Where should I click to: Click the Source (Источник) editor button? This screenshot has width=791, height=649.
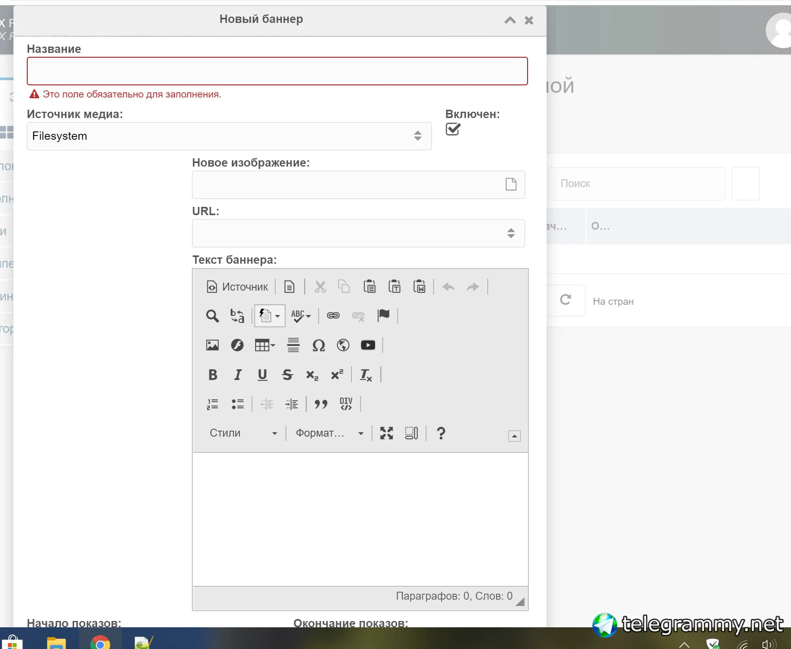click(237, 287)
